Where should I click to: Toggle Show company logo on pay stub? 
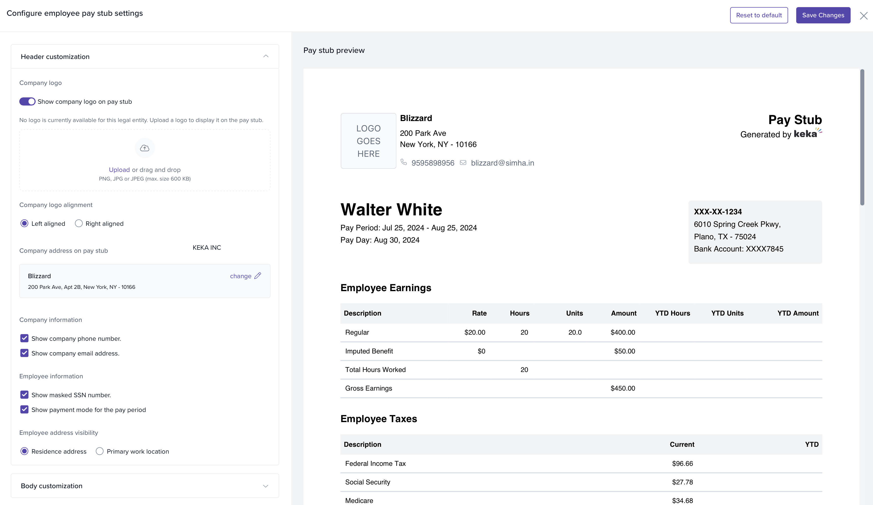(x=27, y=101)
